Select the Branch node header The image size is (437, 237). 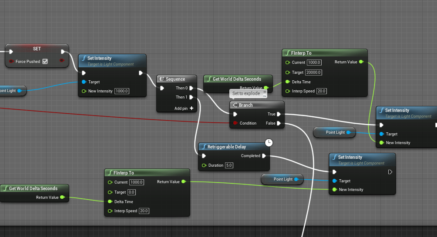[x=257, y=105]
